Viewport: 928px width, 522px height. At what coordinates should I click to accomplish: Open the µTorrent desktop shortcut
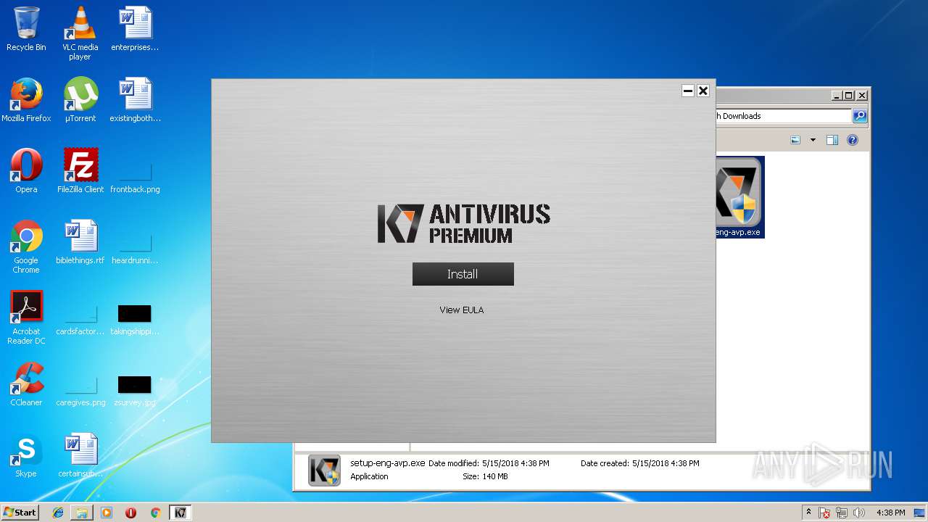[x=80, y=100]
